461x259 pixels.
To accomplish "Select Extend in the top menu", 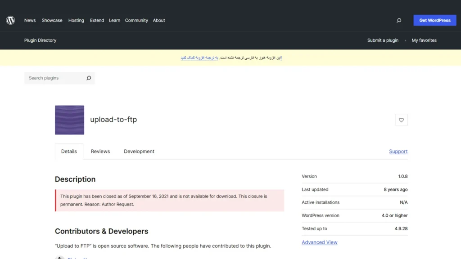I will point(97,20).
